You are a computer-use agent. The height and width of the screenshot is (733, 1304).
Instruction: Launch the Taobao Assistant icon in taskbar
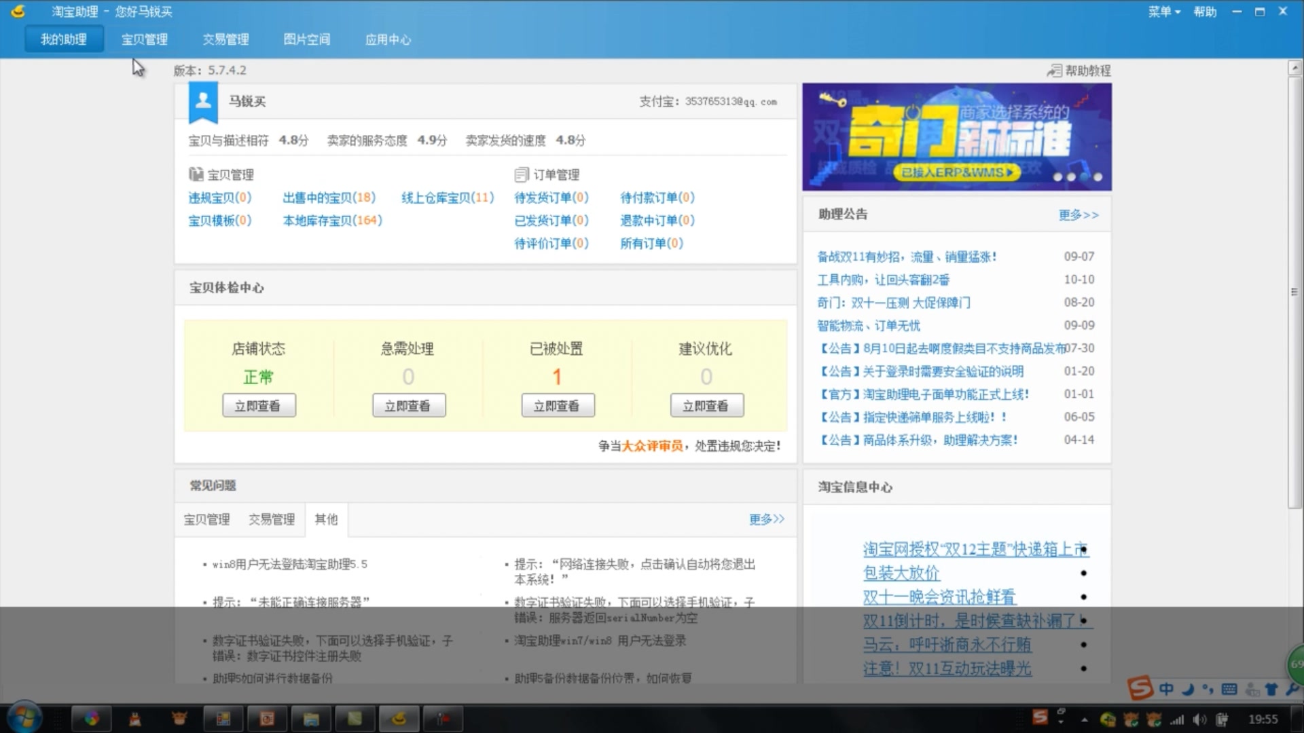(x=399, y=718)
